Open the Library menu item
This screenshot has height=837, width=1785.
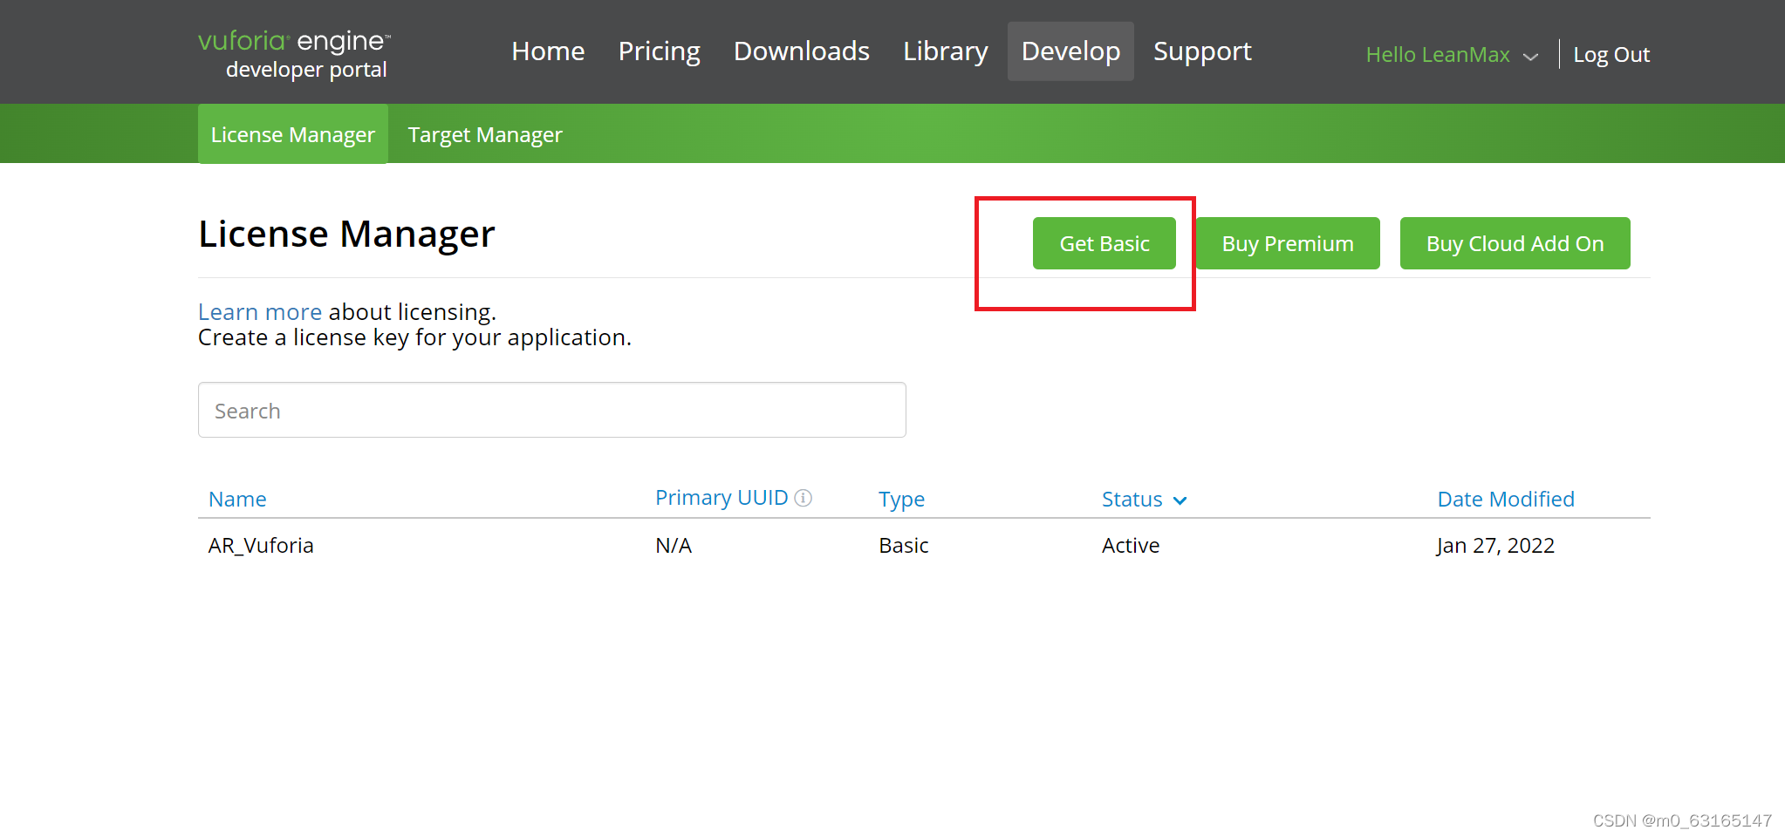pyautogui.click(x=945, y=51)
